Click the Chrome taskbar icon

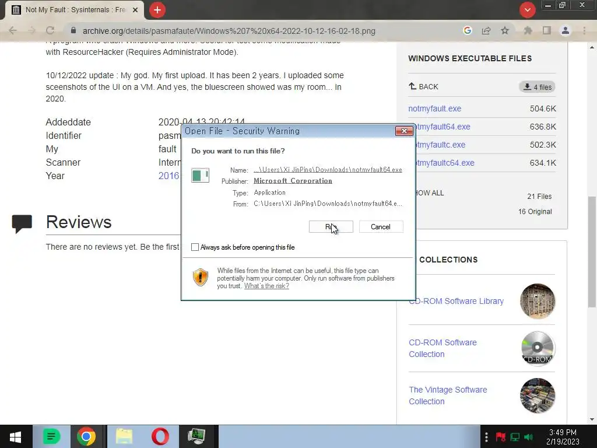pos(86,436)
